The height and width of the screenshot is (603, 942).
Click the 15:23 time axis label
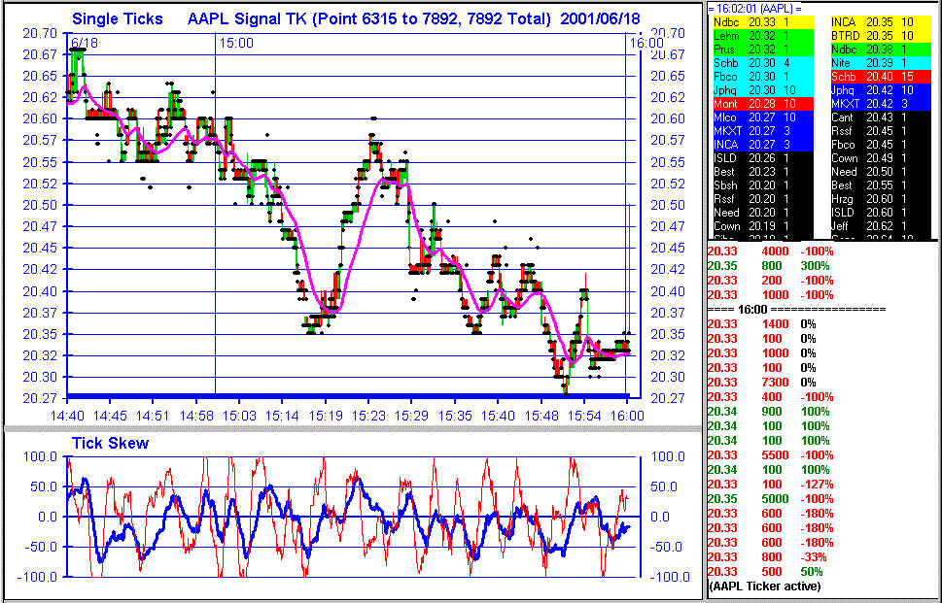click(368, 416)
